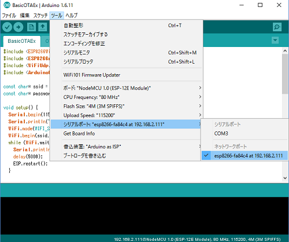Select COM3 serial port
This screenshot has width=289, height=242.
[244, 133]
